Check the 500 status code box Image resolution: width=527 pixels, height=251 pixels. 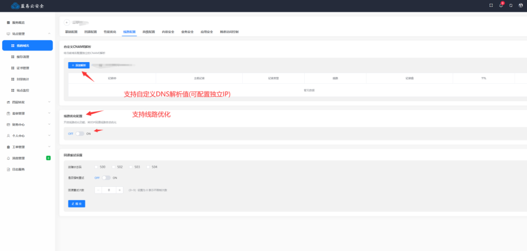[96, 167]
